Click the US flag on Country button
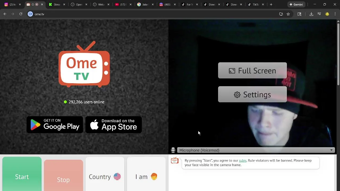 click(117, 177)
